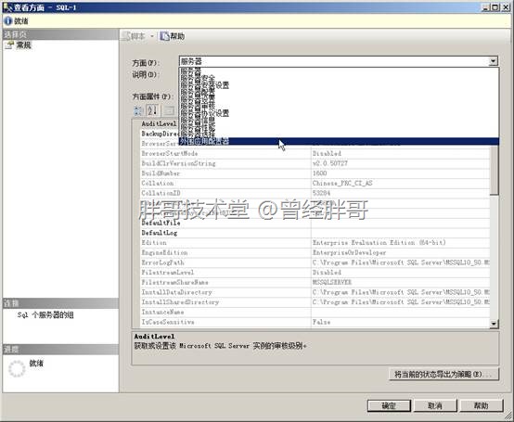Click the InstallDataDirectory path value

[401, 292]
